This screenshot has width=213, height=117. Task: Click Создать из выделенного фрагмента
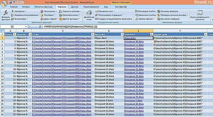(x=113, y=19)
